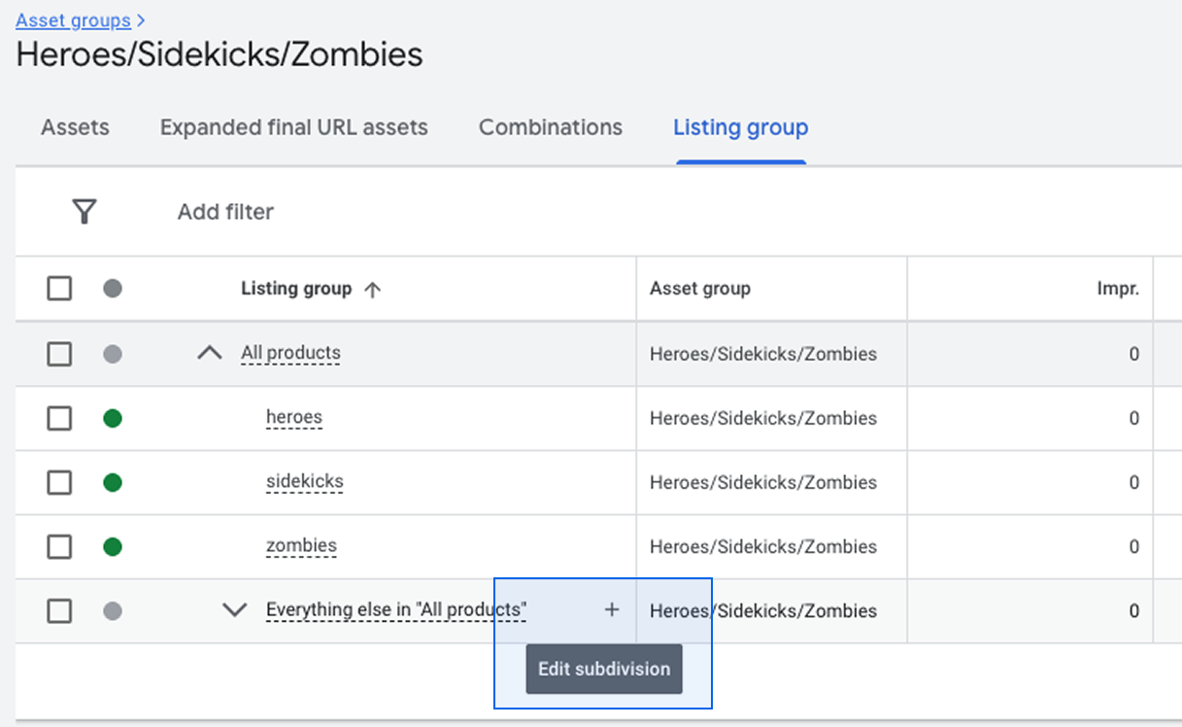Open the Combinations tab
1182x727 pixels.
[x=550, y=127]
